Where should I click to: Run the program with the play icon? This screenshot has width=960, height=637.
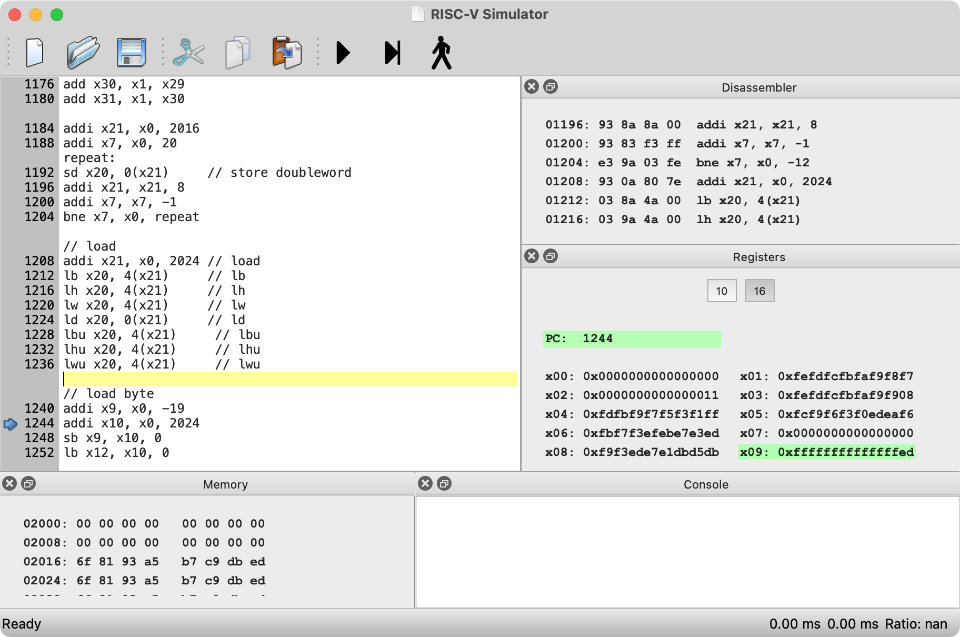pos(343,53)
